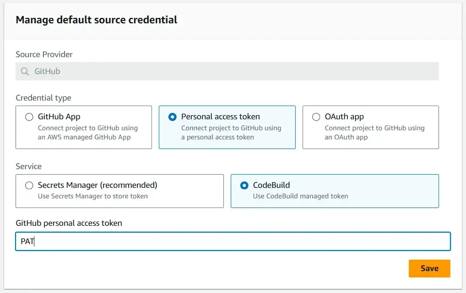Choose the OAuth app radio button
466x293 pixels.
(316, 117)
